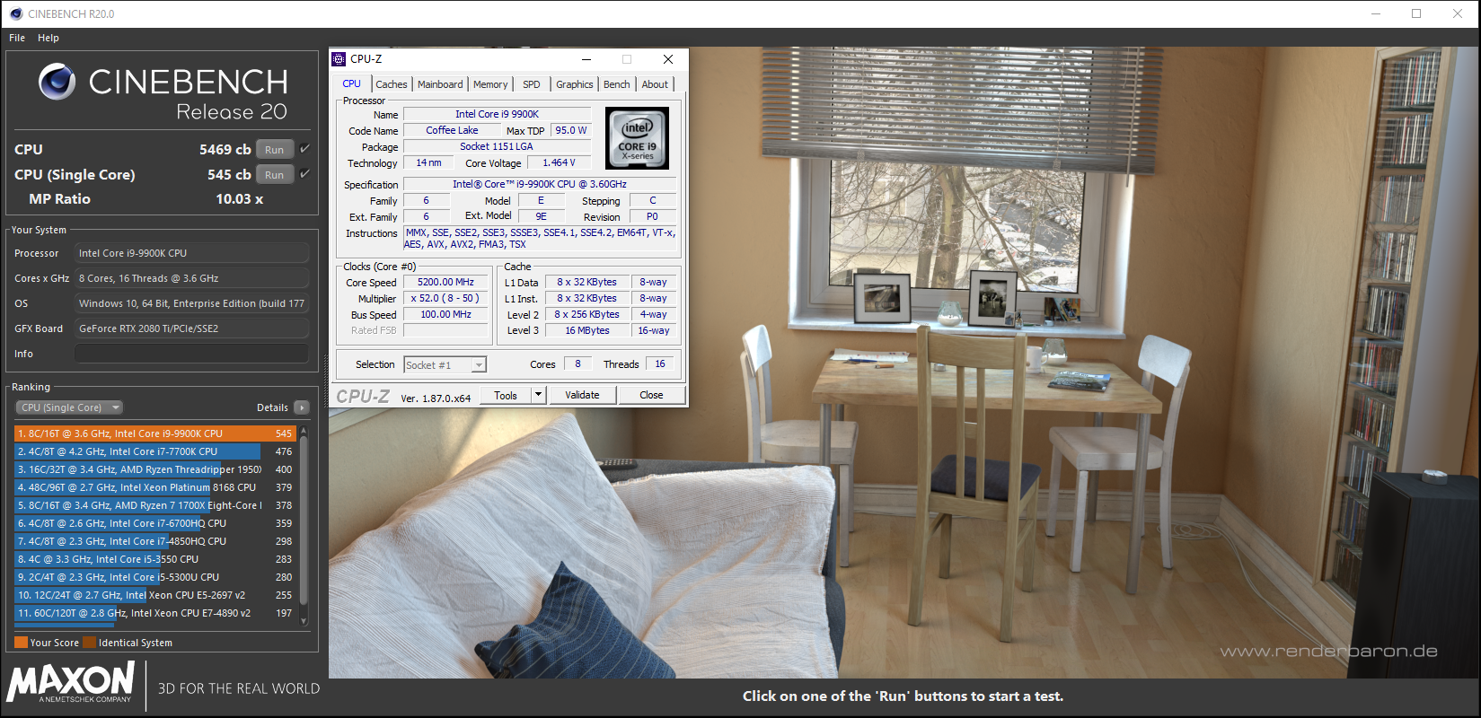Open the File menu
Screen dimensions: 1481x718
[17, 38]
